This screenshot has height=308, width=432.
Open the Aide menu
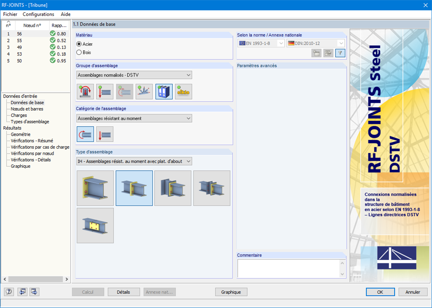[x=66, y=14]
